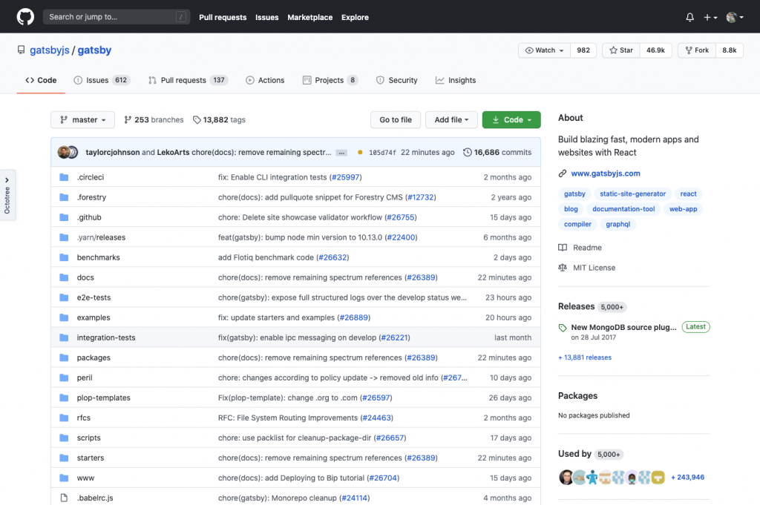760x505 pixels.
Task: Fork the gatsby repository
Action: coord(697,50)
